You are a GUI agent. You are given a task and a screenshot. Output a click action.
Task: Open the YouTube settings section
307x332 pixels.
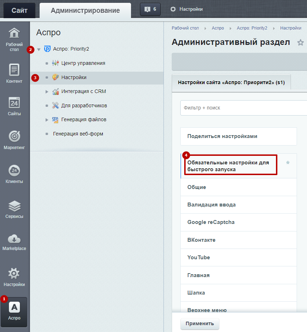[238, 257]
